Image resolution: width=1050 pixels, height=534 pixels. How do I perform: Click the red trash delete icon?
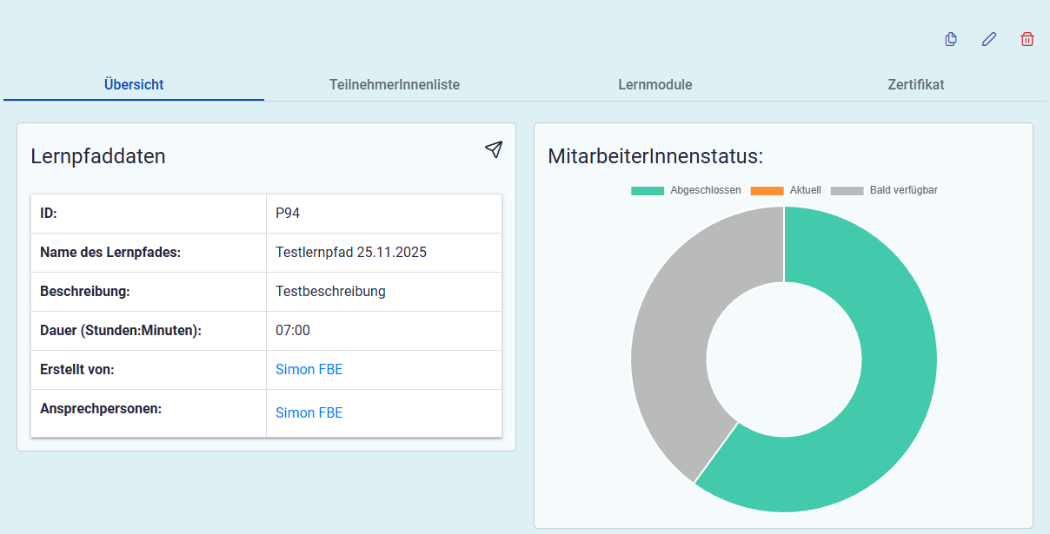[x=1027, y=39]
